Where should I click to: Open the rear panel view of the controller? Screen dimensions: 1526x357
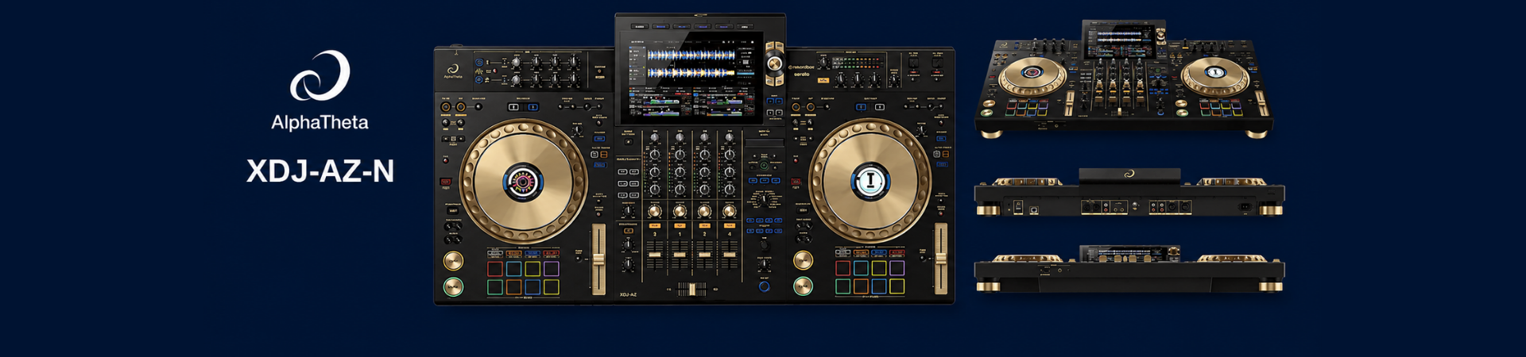[1129, 193]
